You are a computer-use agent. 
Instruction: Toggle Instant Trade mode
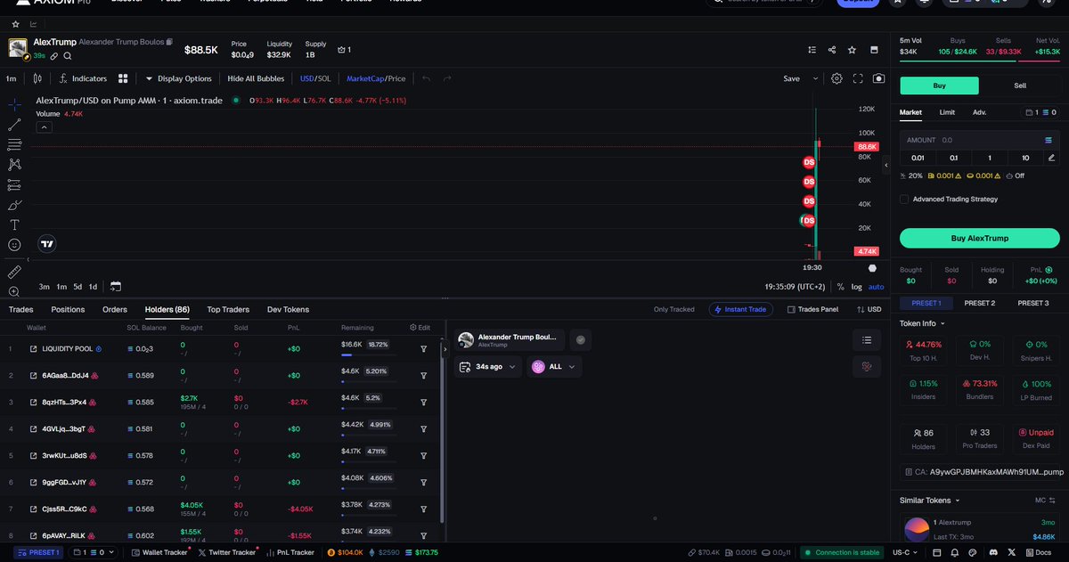(x=741, y=309)
